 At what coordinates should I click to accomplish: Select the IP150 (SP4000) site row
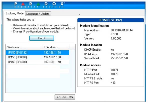38,62
